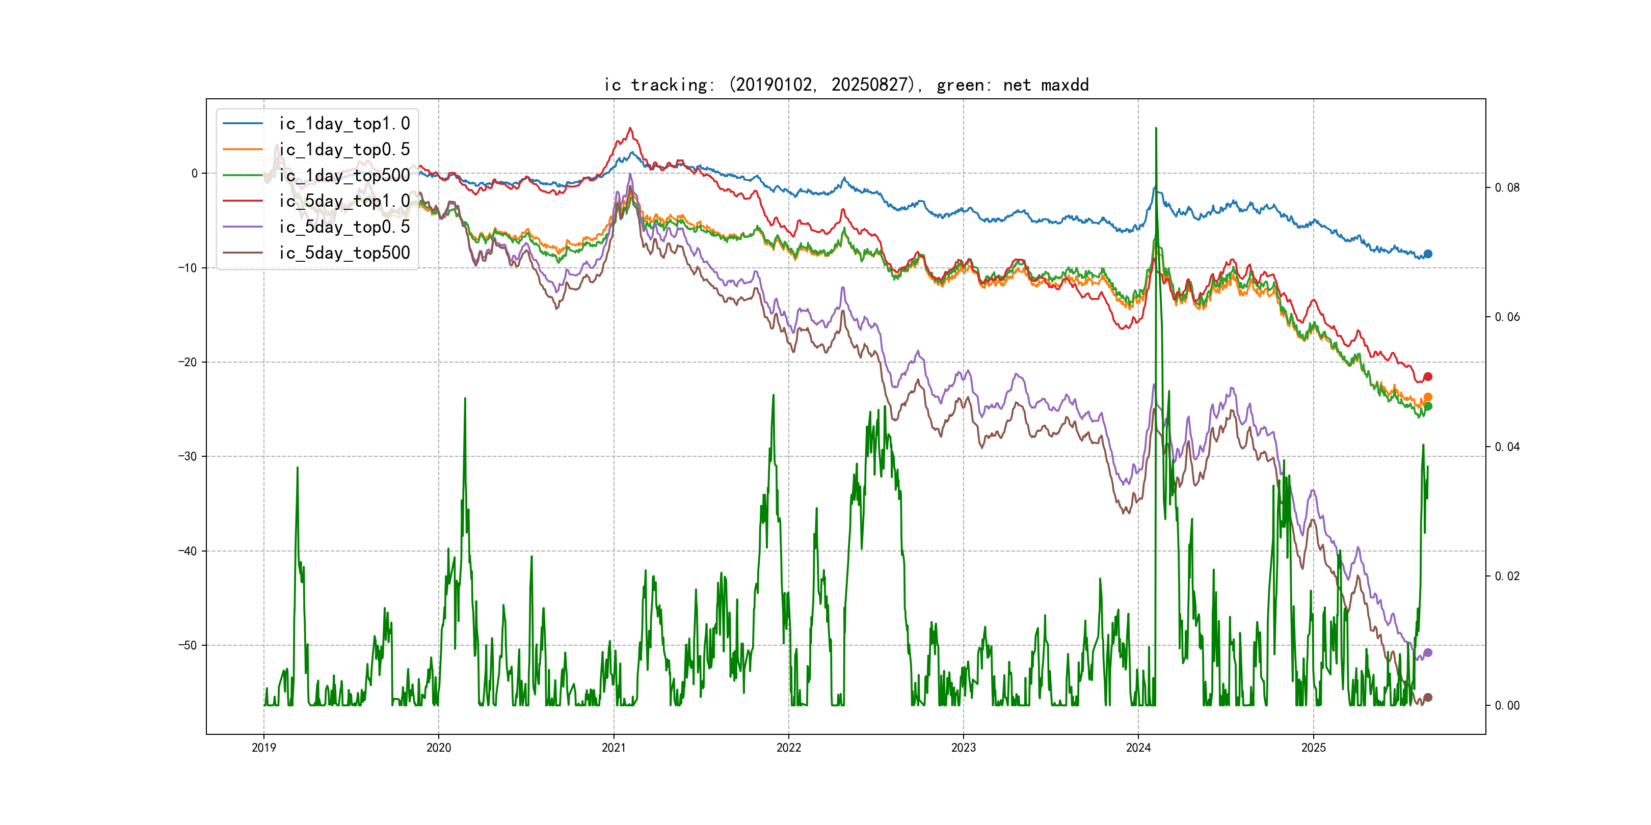Click the blue line swatch in legend
The height and width of the screenshot is (825, 1651).
[x=242, y=124]
